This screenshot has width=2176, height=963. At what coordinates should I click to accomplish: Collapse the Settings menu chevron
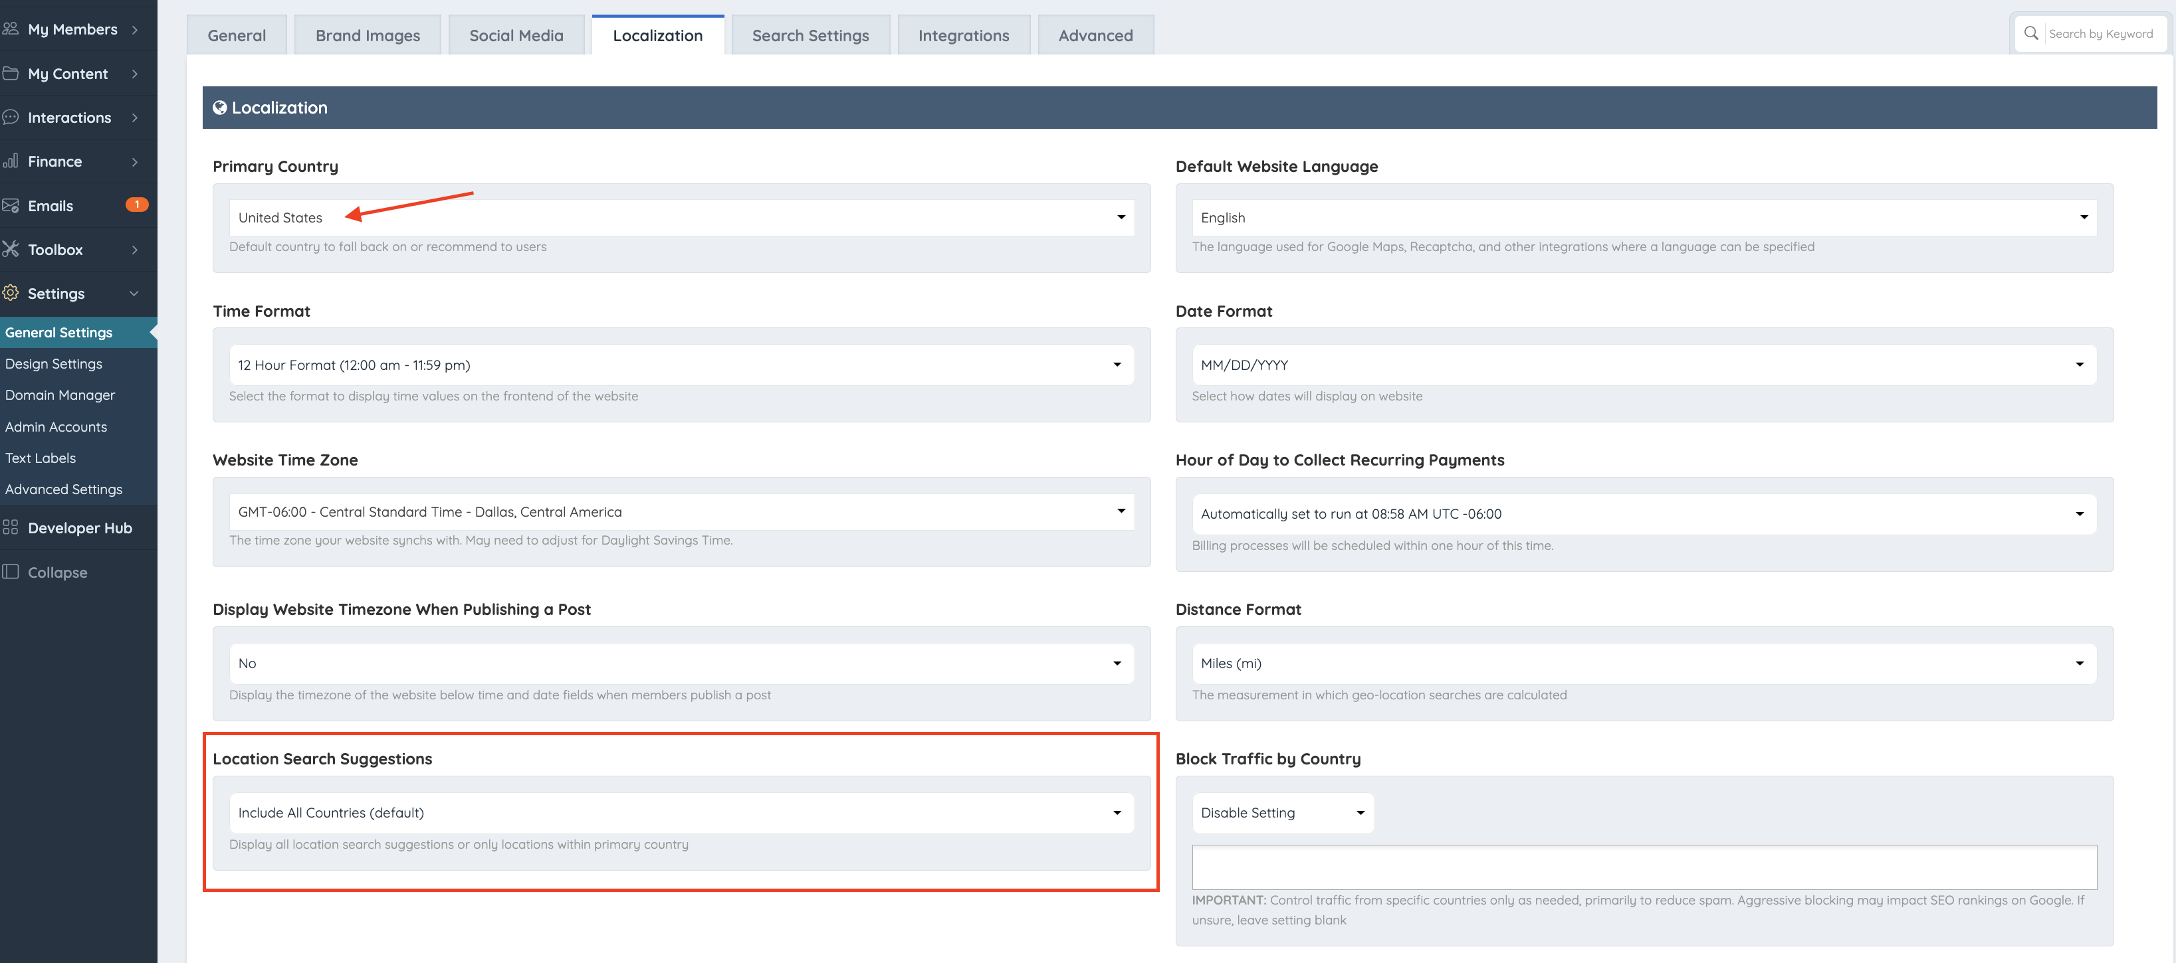pos(134,294)
